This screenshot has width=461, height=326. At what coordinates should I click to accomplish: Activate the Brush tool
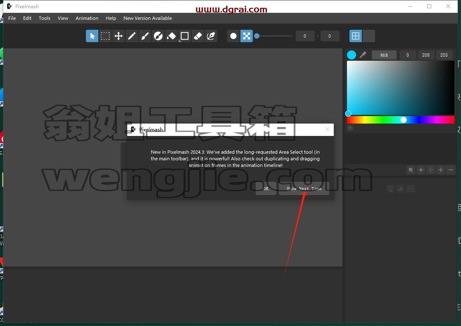click(145, 36)
